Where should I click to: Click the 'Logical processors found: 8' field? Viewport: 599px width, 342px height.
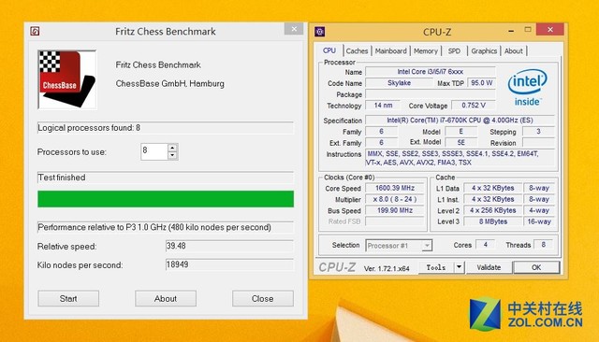point(166,128)
